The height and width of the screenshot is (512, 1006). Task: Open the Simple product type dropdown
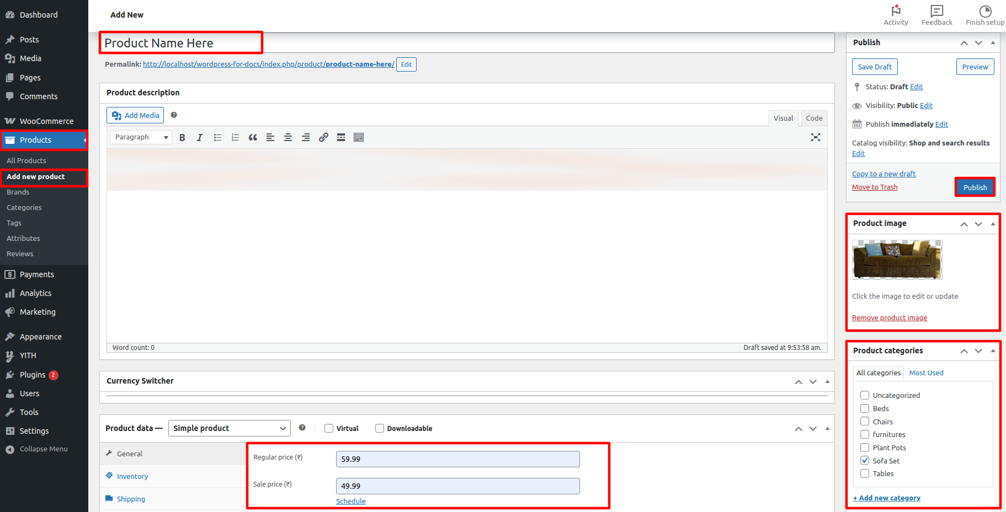click(229, 428)
